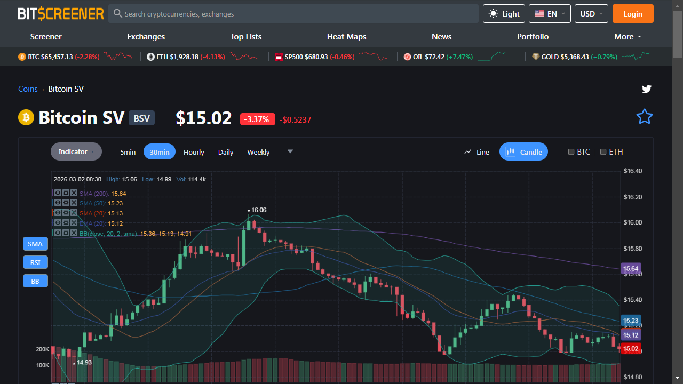Open the Heat Maps menu
683x384 pixels.
(347, 37)
